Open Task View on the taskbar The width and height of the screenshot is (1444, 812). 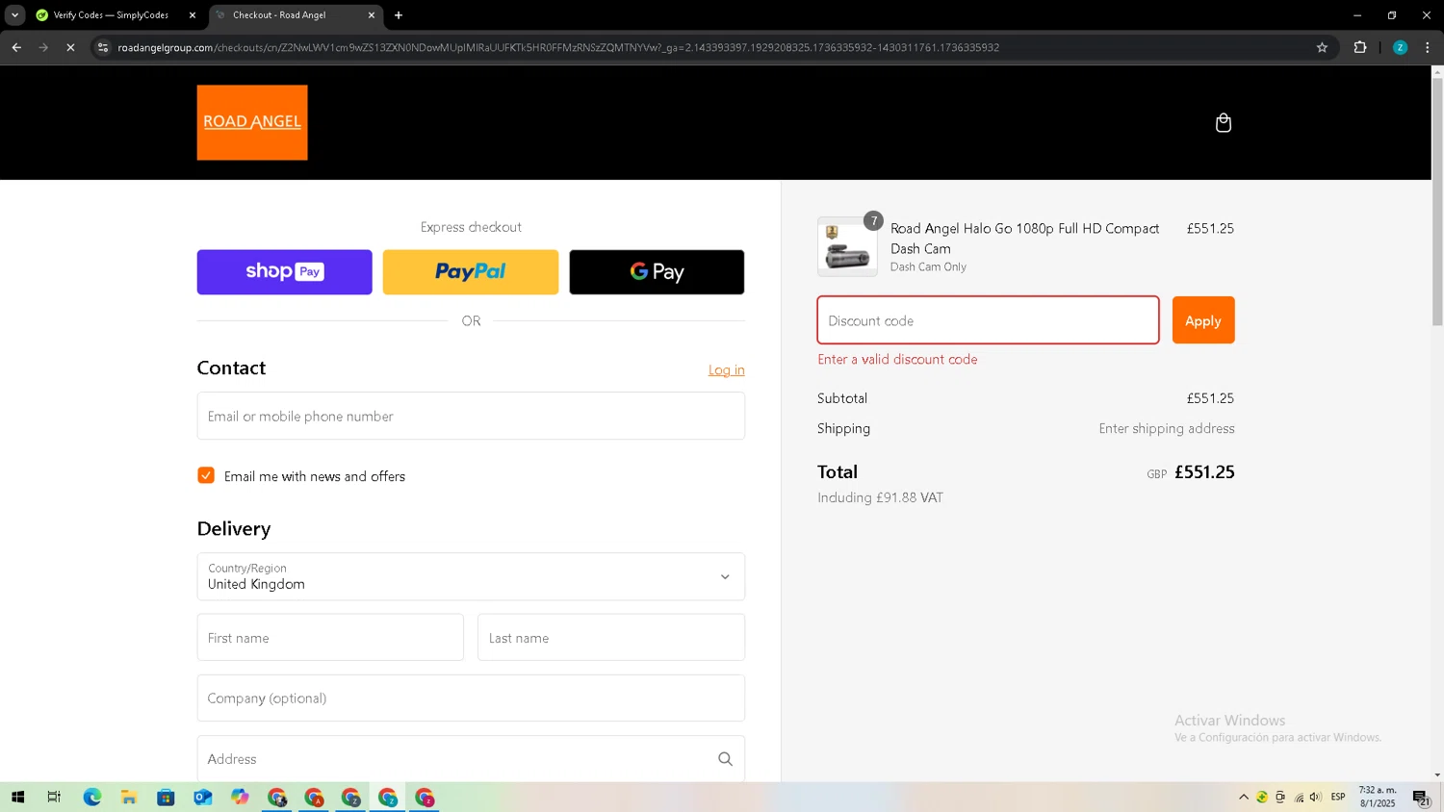54,797
